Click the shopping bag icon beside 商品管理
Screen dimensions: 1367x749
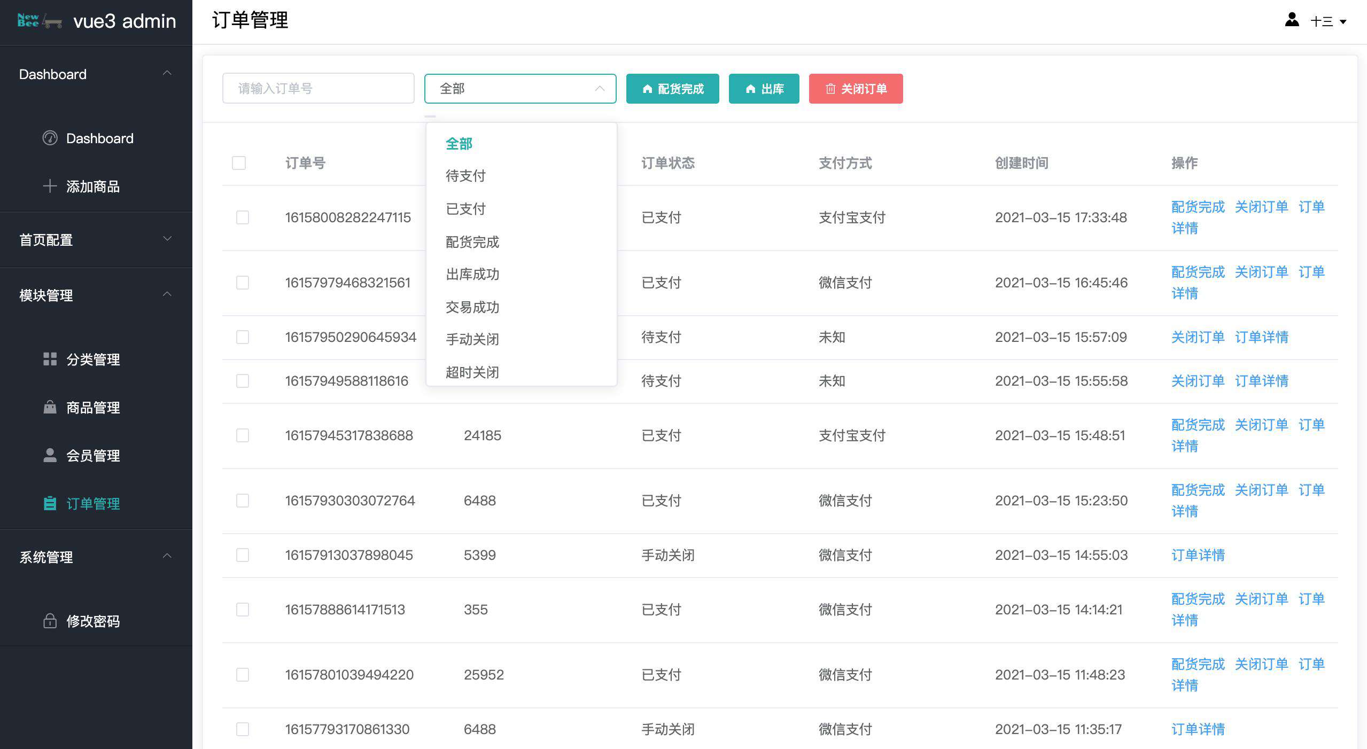click(50, 407)
